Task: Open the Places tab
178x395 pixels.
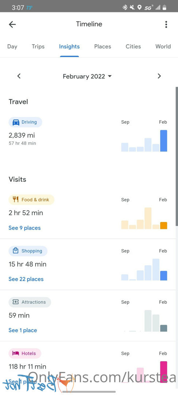Action: point(103,46)
